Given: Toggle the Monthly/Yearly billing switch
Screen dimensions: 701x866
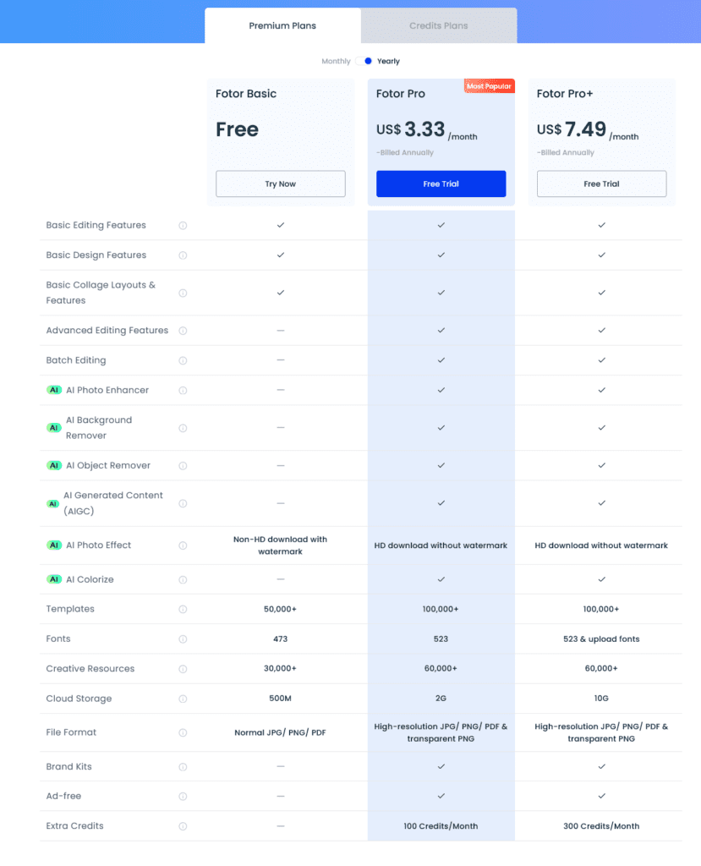Looking at the screenshot, I should click(364, 61).
